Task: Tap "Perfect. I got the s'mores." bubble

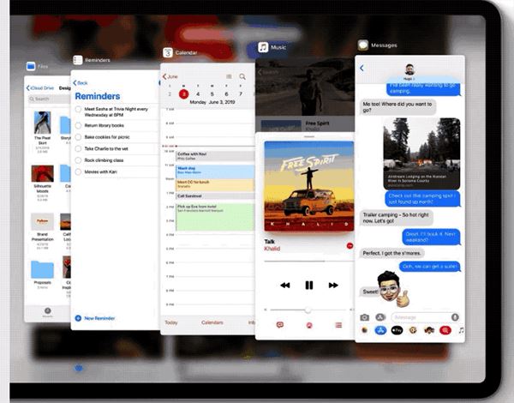Action: click(x=391, y=253)
